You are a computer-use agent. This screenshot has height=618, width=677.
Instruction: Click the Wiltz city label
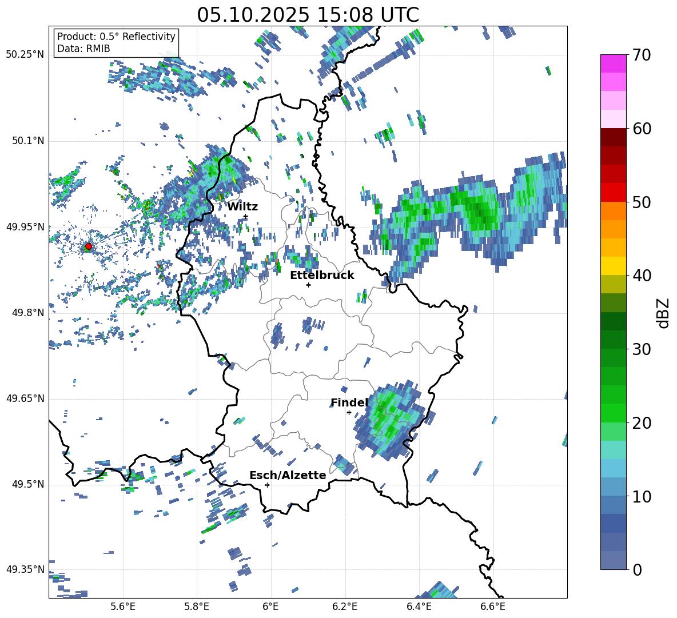[242, 207]
